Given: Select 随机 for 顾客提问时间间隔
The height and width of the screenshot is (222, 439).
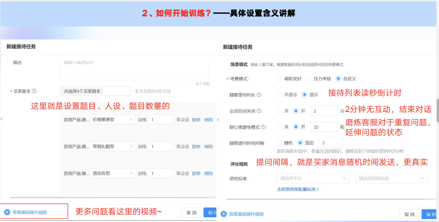Looking at the screenshot, I should [279, 143].
